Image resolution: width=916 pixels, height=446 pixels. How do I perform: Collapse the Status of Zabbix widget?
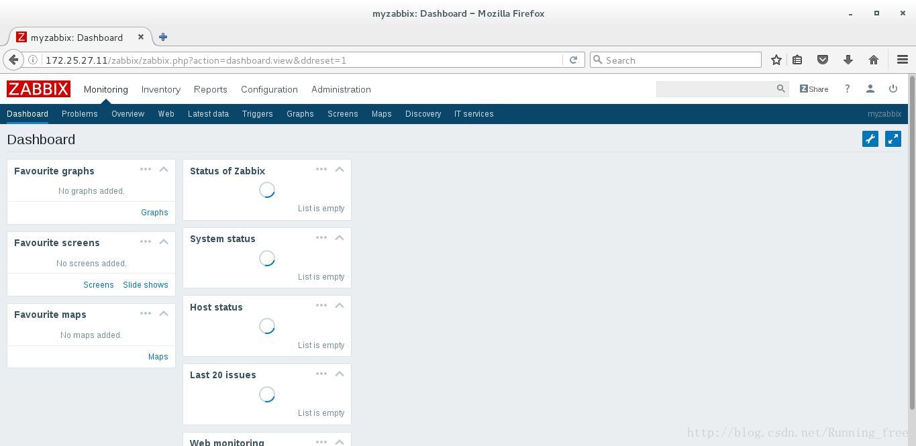[340, 169]
